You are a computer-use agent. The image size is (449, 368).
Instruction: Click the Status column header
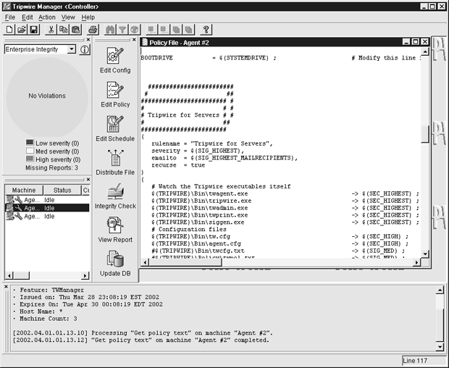pos(62,190)
